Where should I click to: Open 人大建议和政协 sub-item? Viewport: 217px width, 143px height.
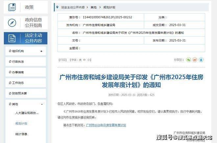27,113
